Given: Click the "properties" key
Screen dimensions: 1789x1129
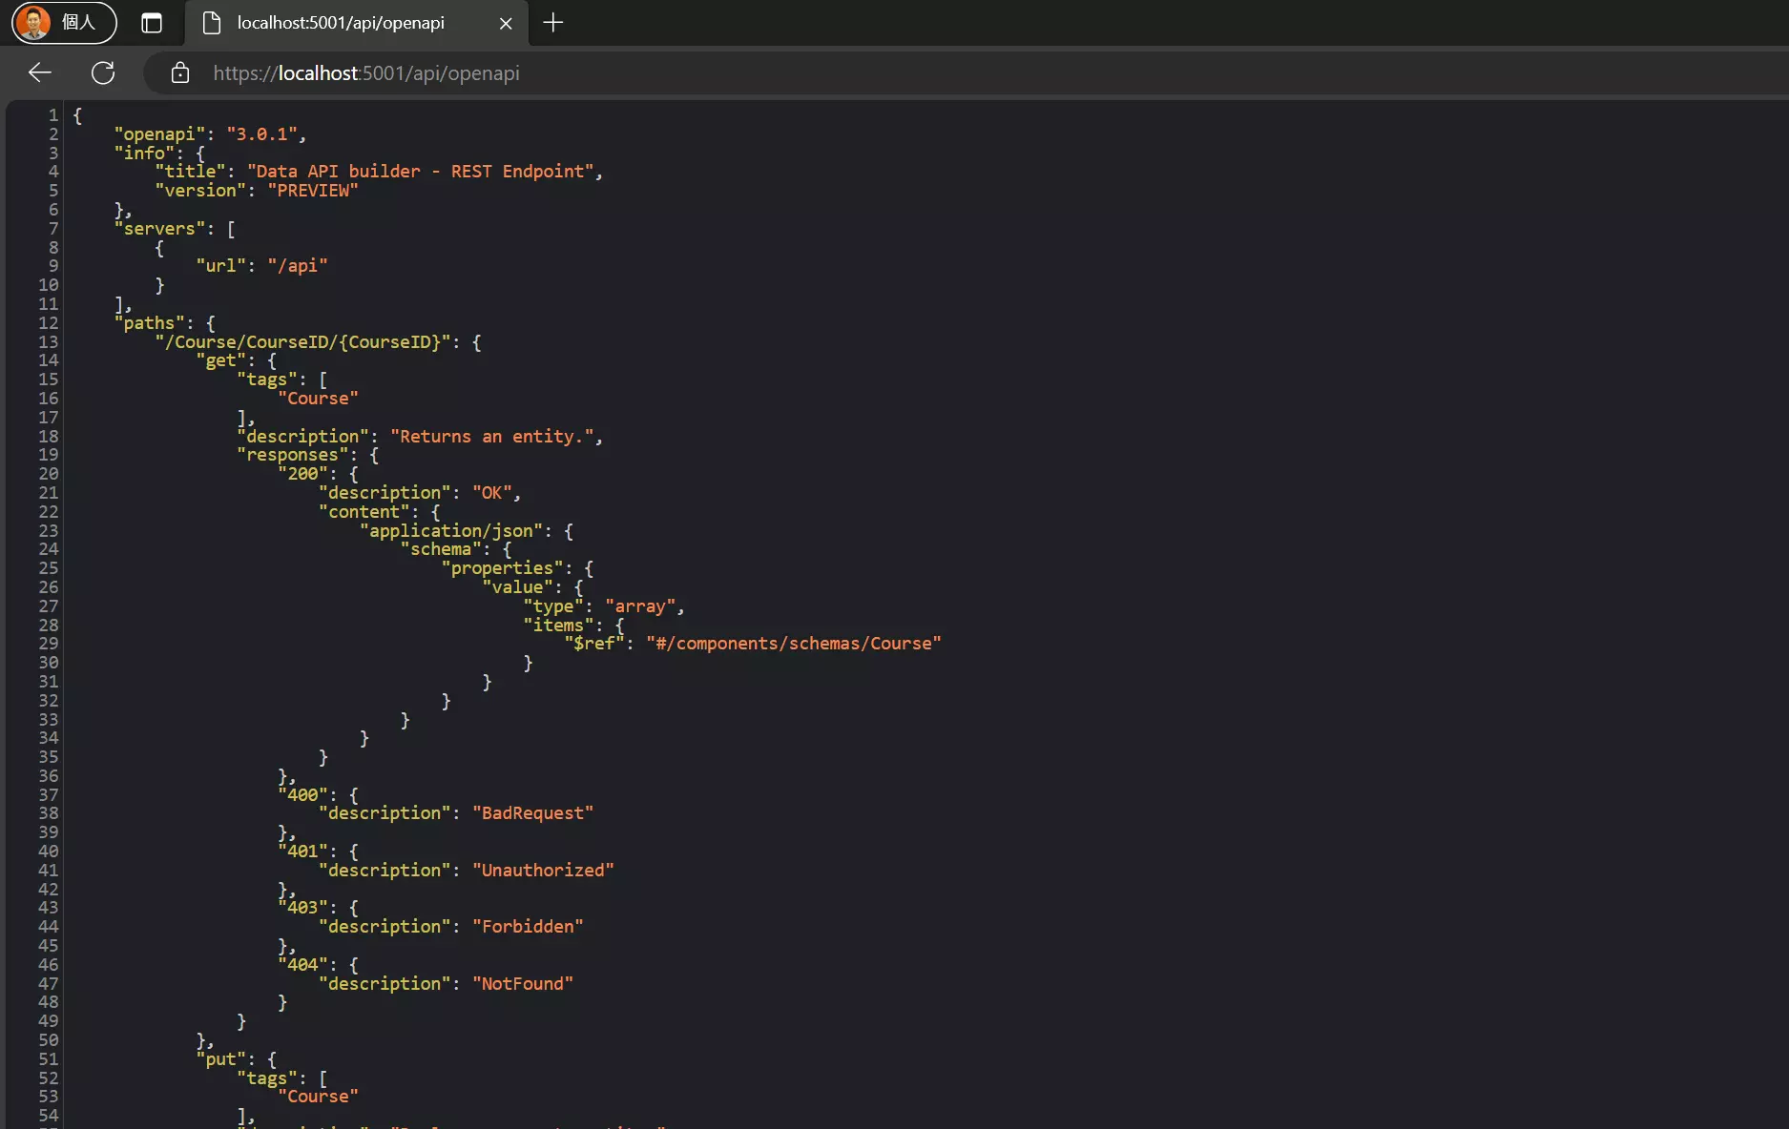Looking at the screenshot, I should [x=502, y=568].
